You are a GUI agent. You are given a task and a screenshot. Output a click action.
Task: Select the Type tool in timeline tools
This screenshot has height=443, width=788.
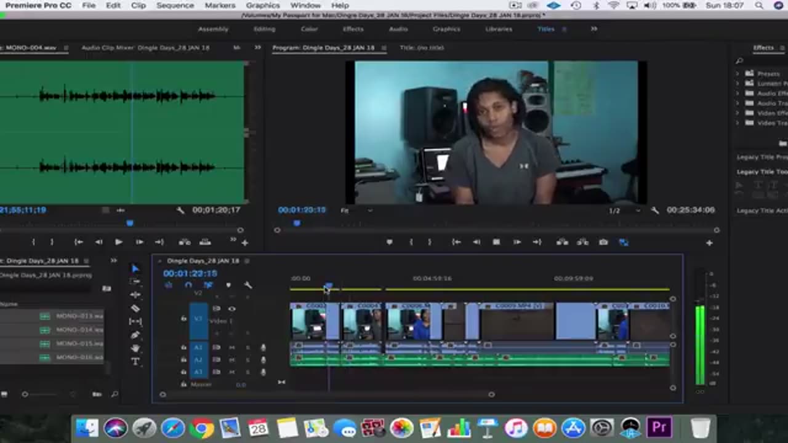pos(135,362)
